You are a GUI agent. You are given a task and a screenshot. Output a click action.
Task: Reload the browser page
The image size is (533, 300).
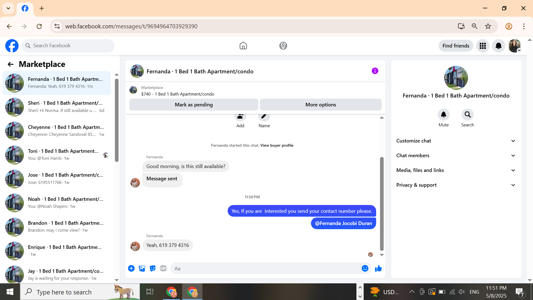point(39,26)
